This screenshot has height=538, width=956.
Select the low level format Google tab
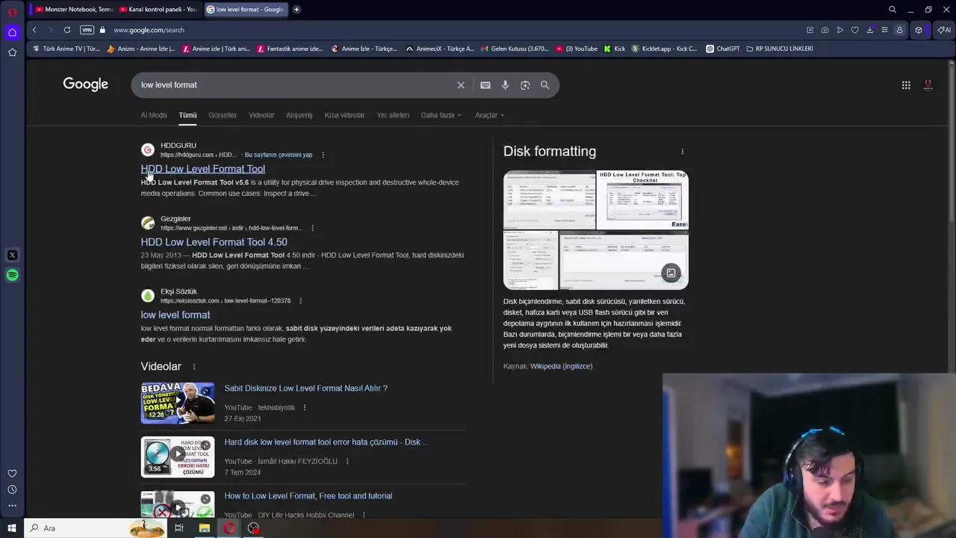click(245, 9)
